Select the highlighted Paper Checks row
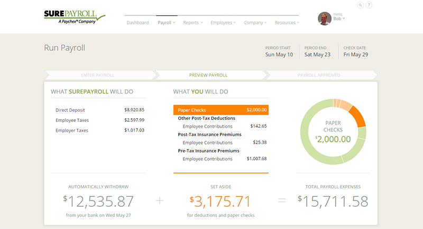This screenshot has height=229, width=423. pyautogui.click(x=220, y=110)
